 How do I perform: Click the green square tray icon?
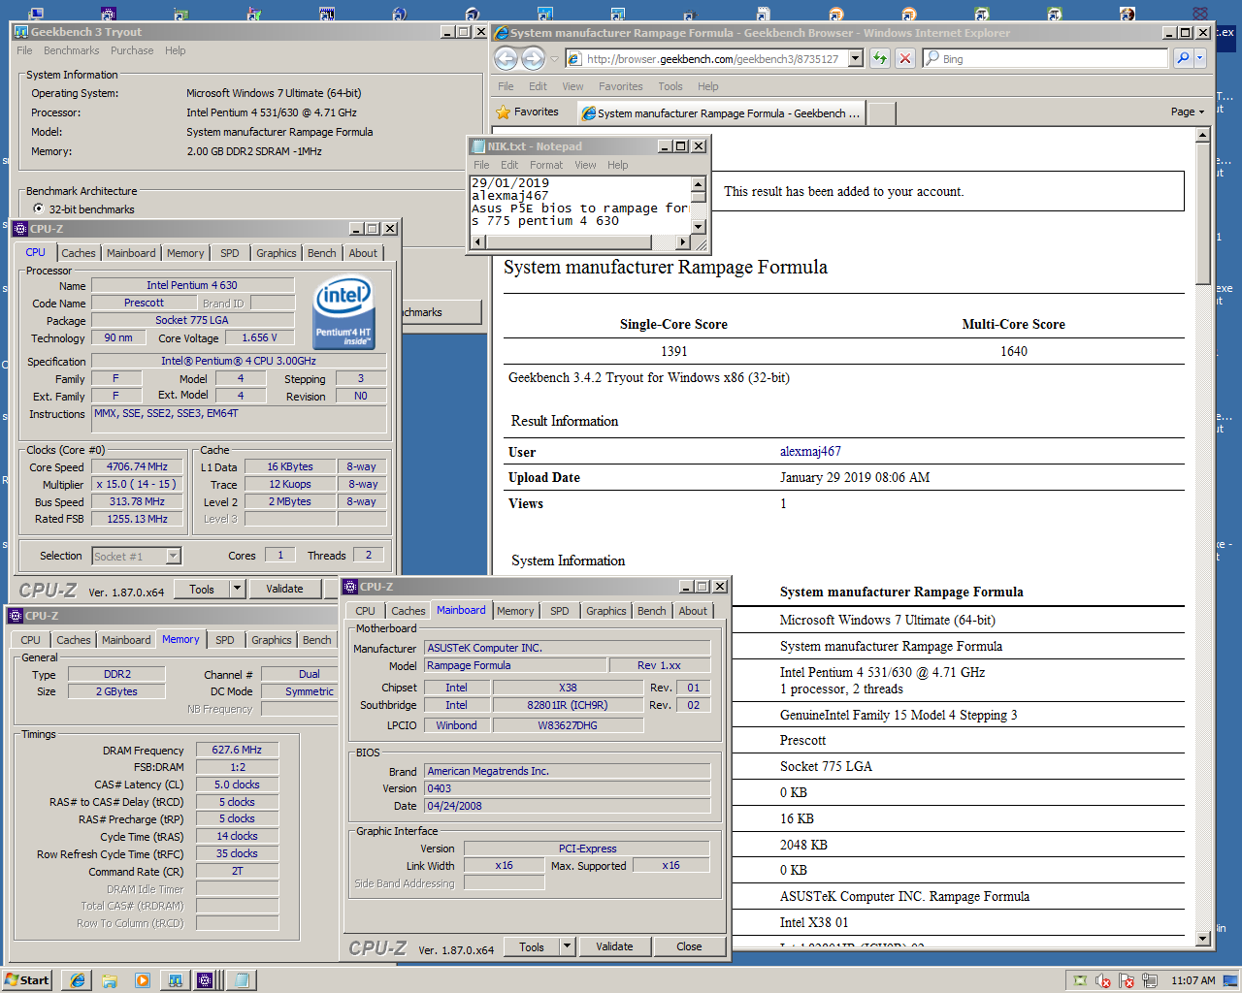(1079, 980)
